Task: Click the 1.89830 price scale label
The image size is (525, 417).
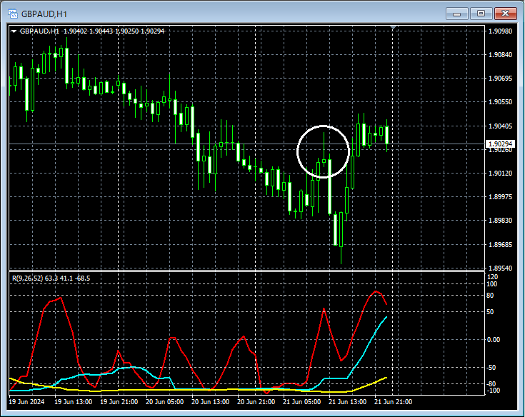Action: (x=500, y=220)
